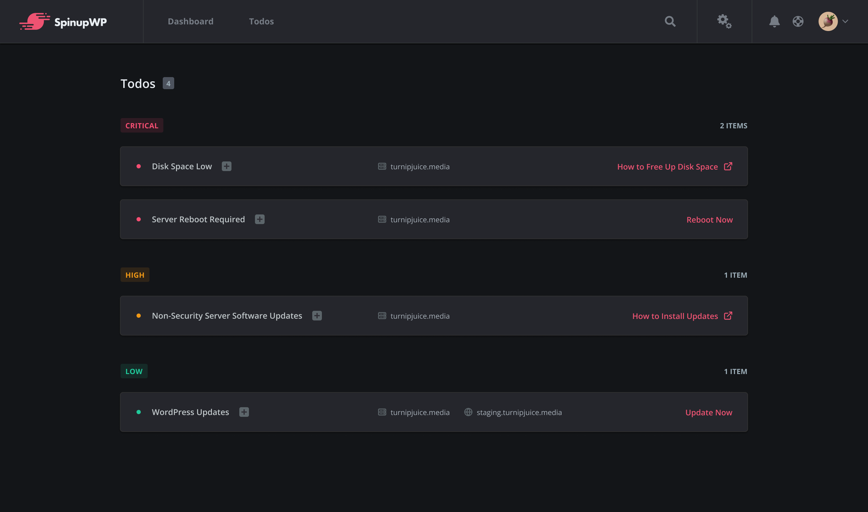Click the 2 ITEMS count for Critical
The width and height of the screenshot is (868, 512).
[x=733, y=126]
